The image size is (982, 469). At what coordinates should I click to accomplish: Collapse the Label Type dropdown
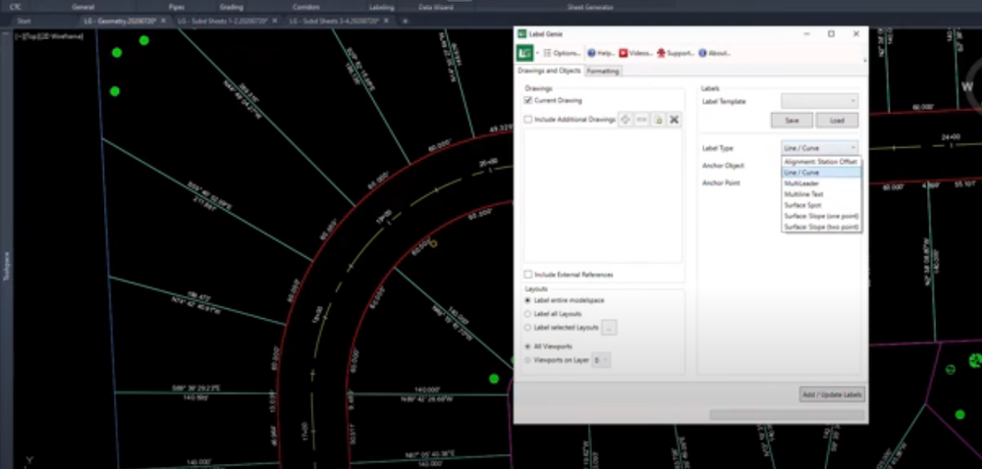820,147
